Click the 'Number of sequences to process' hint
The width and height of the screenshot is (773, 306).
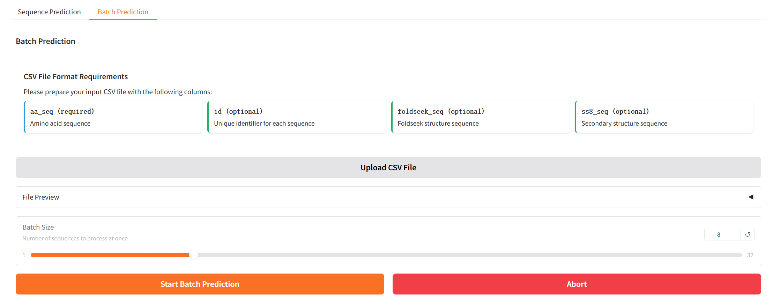click(75, 238)
